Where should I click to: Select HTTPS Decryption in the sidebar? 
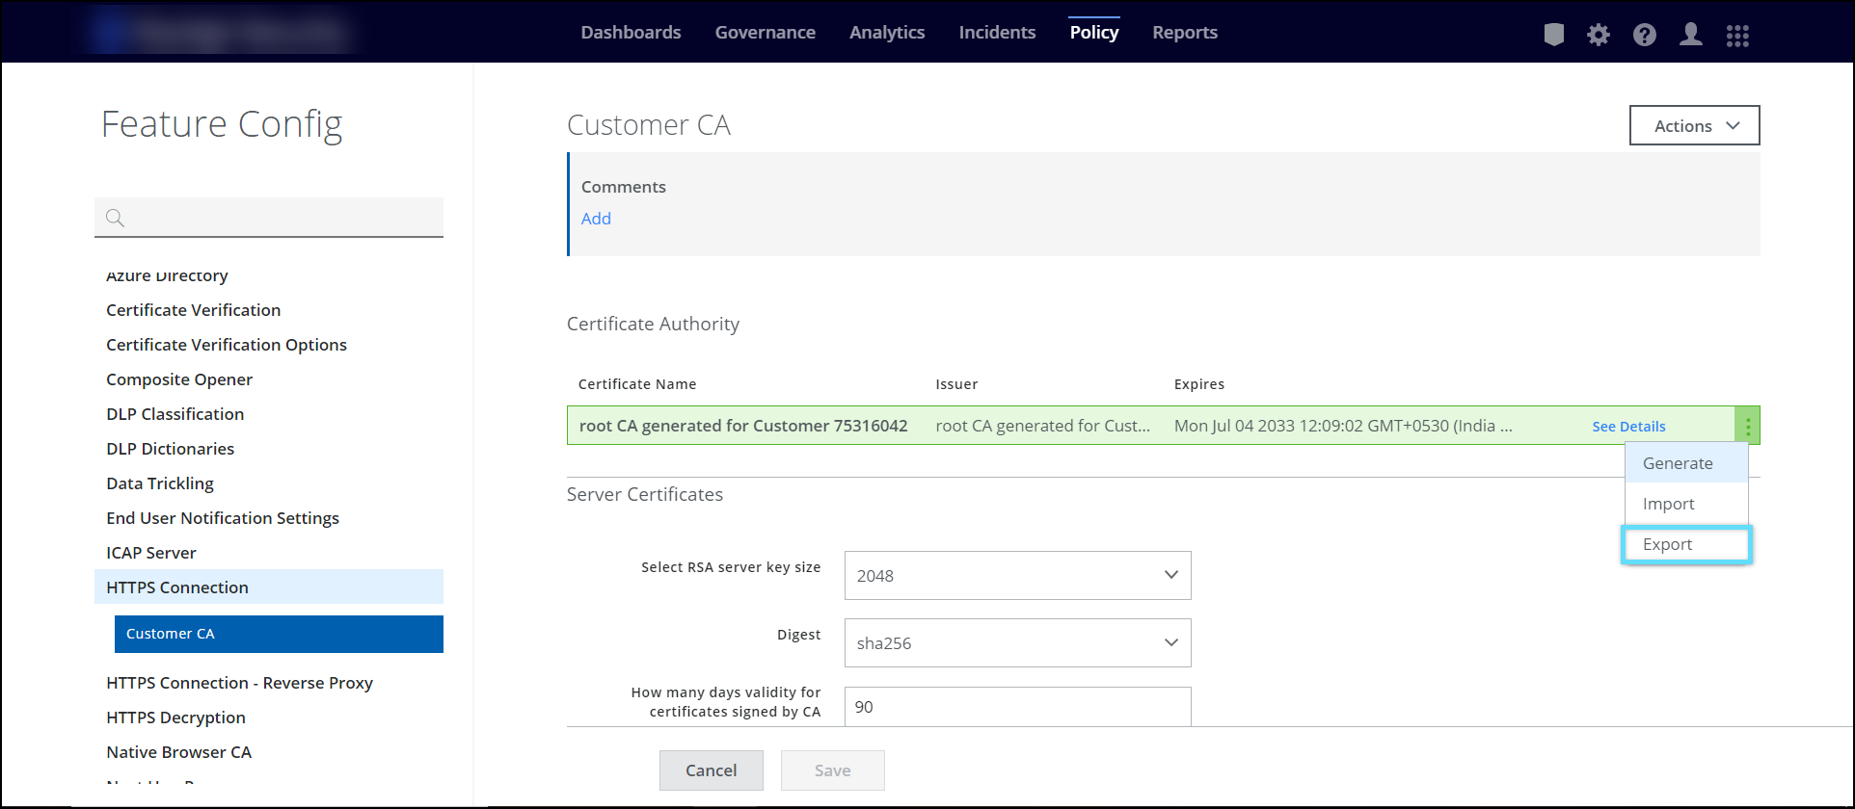(x=175, y=718)
